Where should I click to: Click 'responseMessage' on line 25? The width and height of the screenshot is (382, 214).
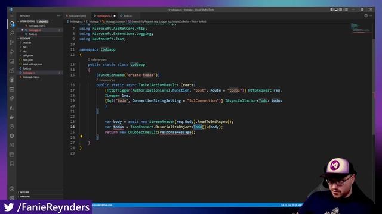[175, 132]
